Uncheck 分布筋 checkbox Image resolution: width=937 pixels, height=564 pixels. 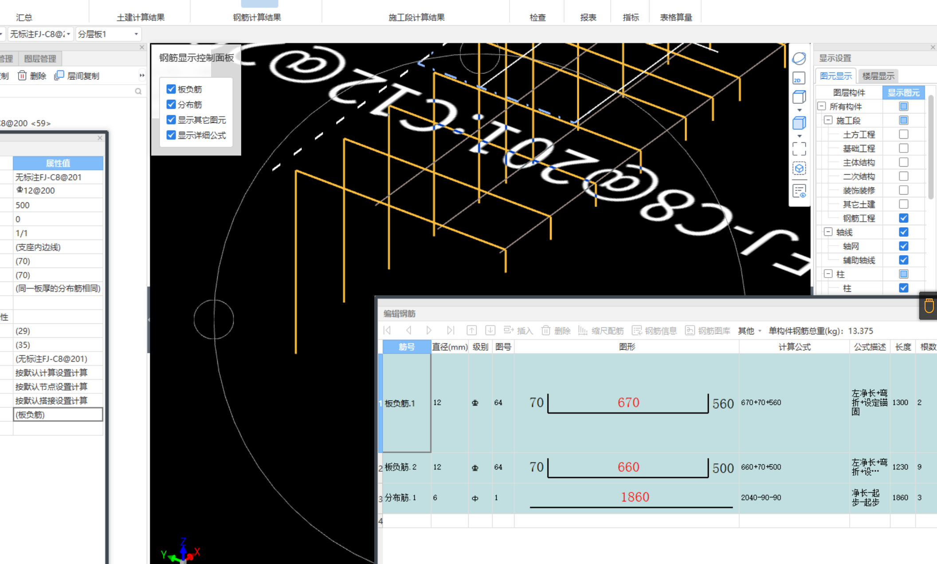(171, 104)
